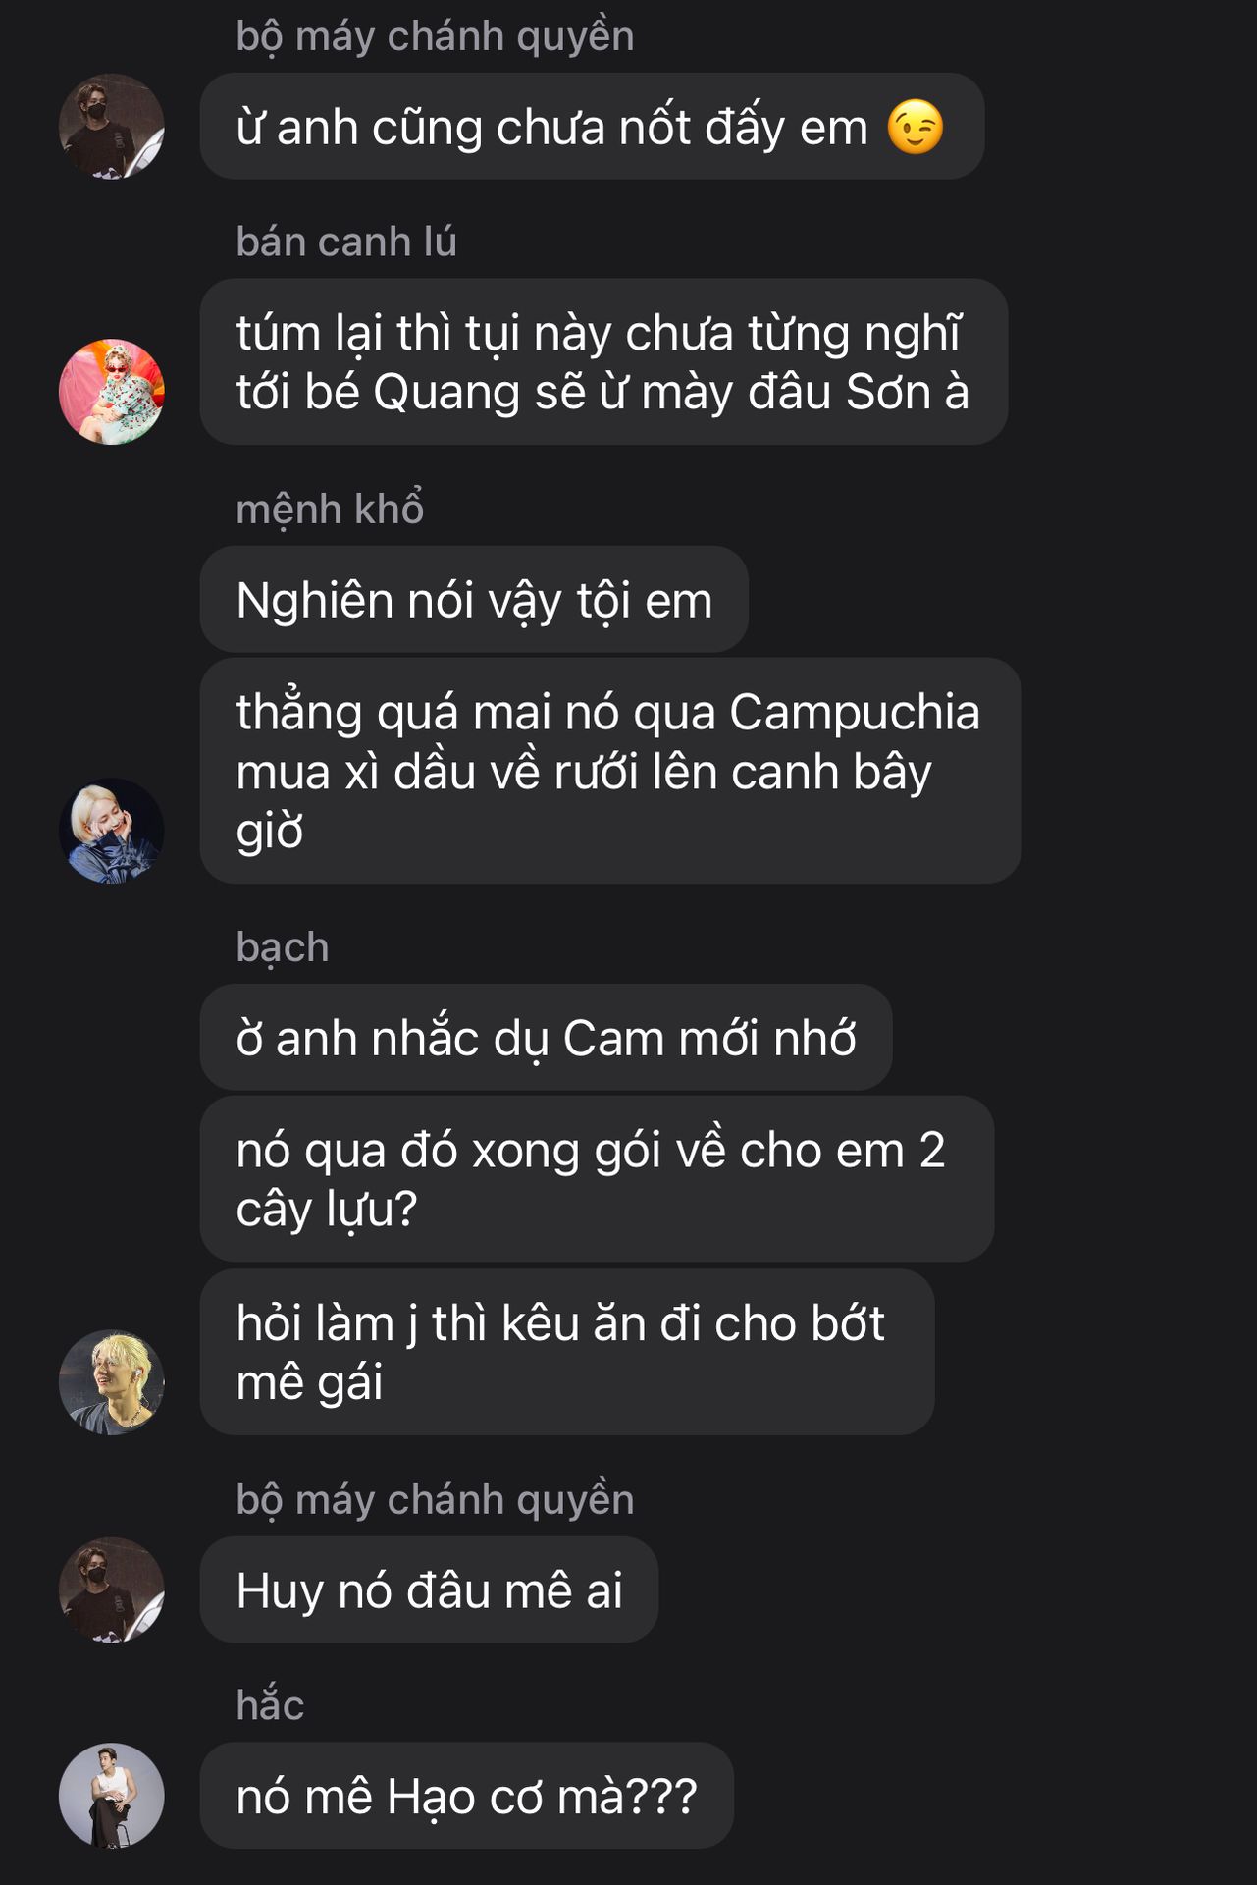1257x1885 pixels.
Task: Select message hỏi làm j thì kêu ăn
Action: coord(567,1352)
